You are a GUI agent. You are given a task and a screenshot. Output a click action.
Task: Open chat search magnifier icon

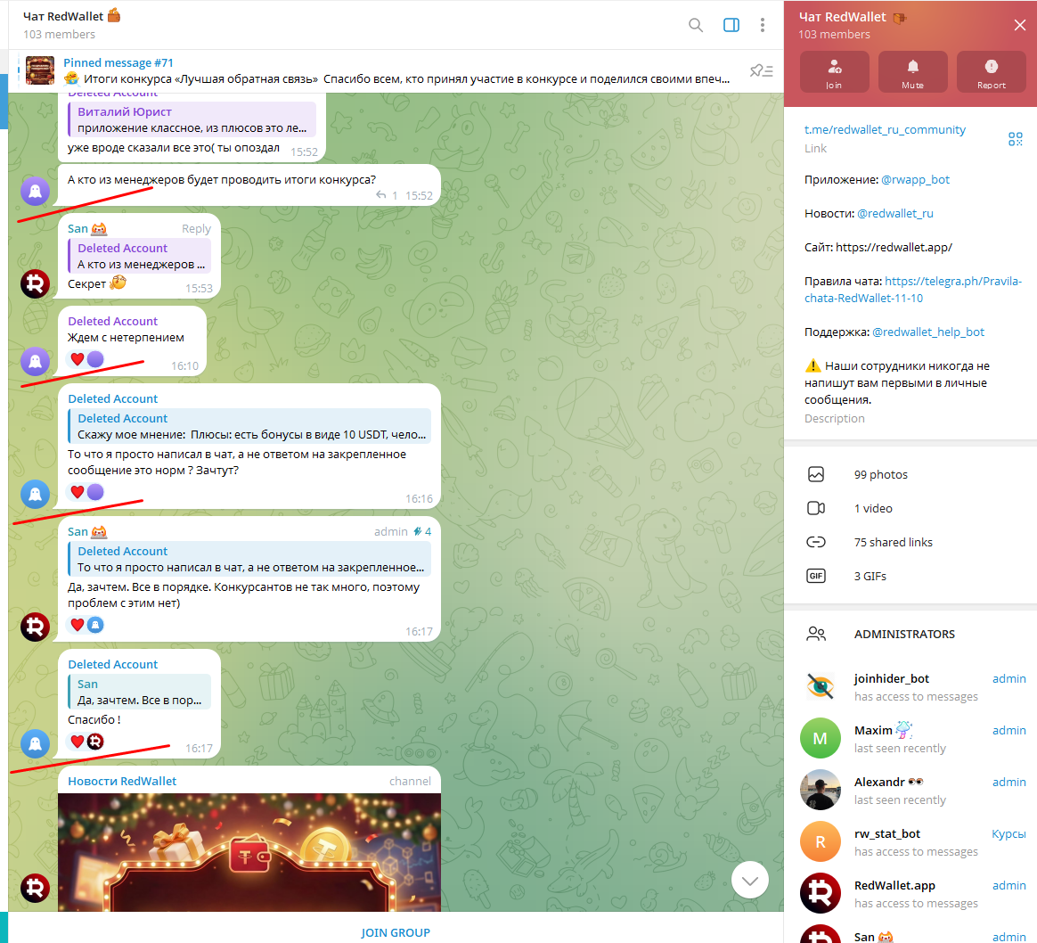(x=696, y=25)
